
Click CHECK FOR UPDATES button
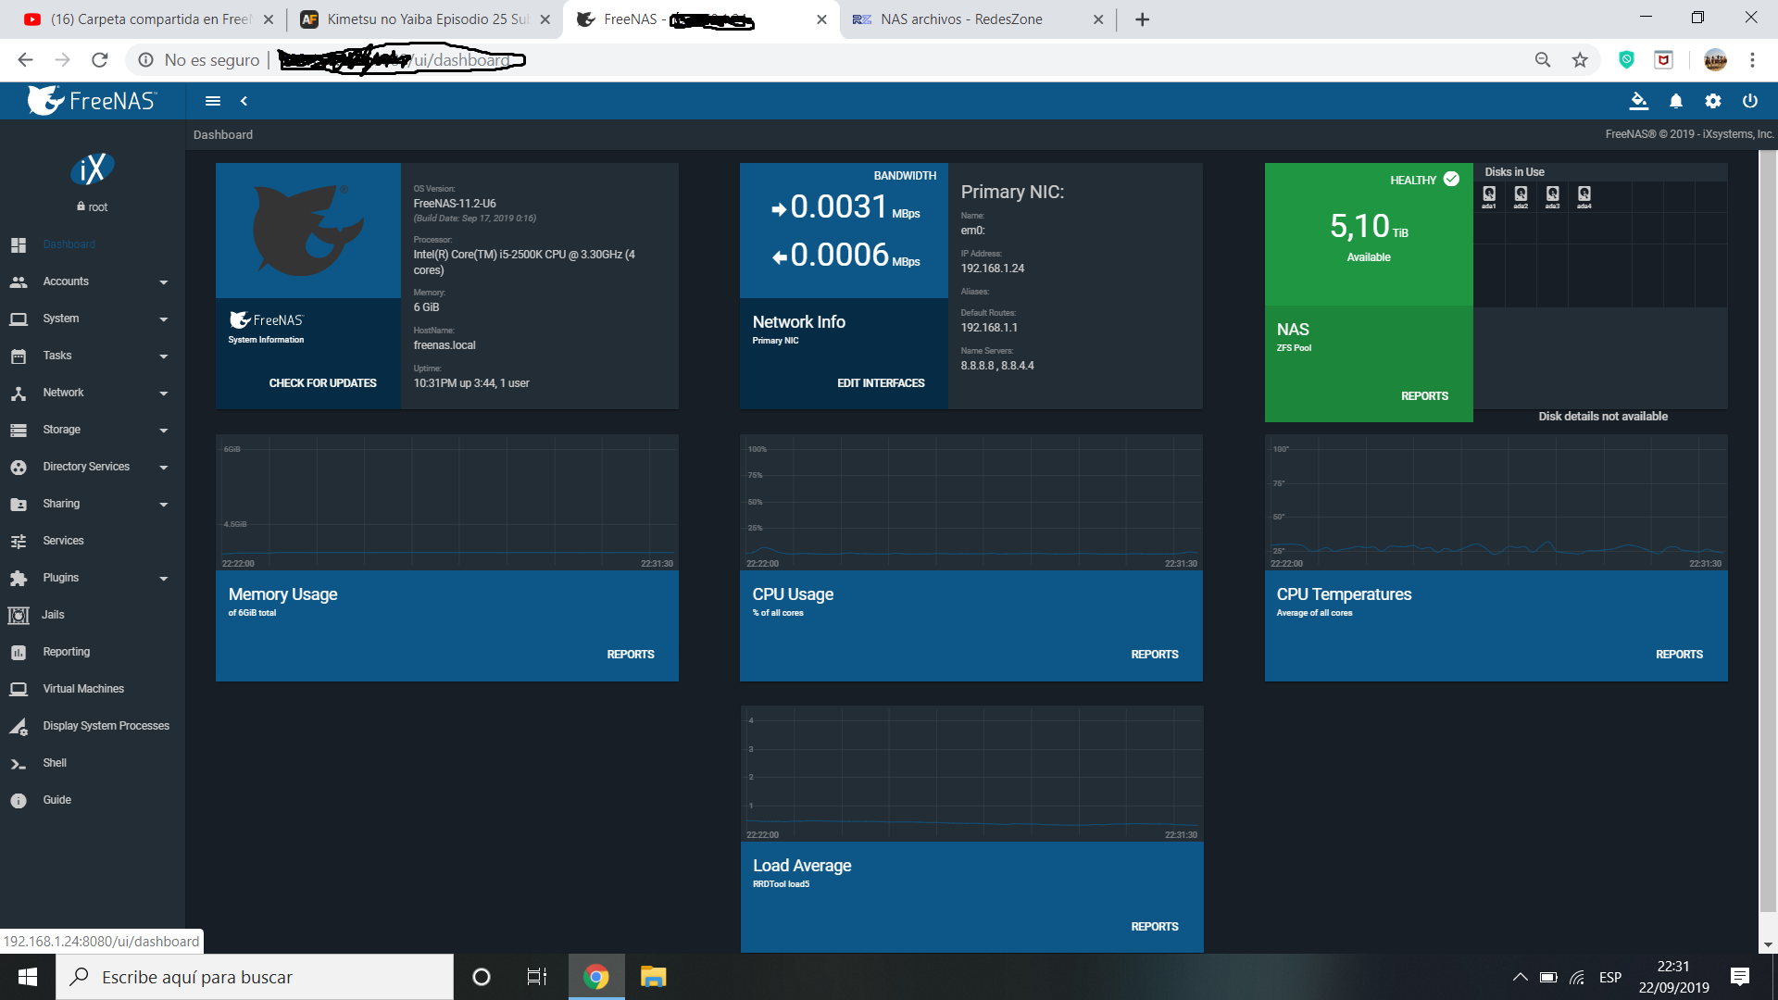322,383
